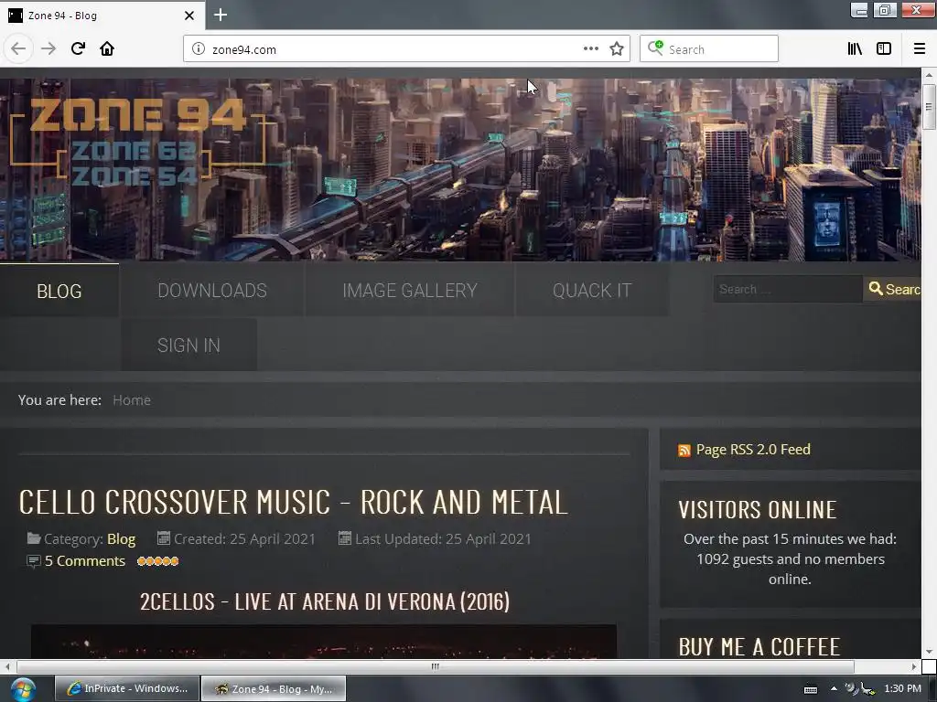Click the VISITORS ONLINE heading
Viewport: 937px width, 702px height.
(x=757, y=509)
